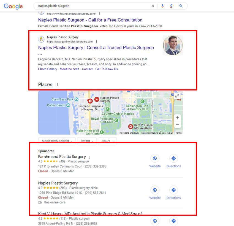This screenshot has height=226, width=234.
Task: Open the Hours filter dropdown
Action: pos(107,141)
